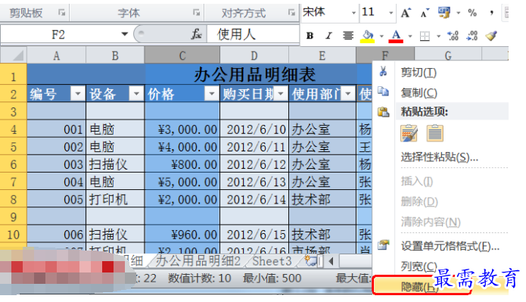Select the 2012/6/14 date cell
This screenshot has width=526, height=302.
click(x=254, y=199)
